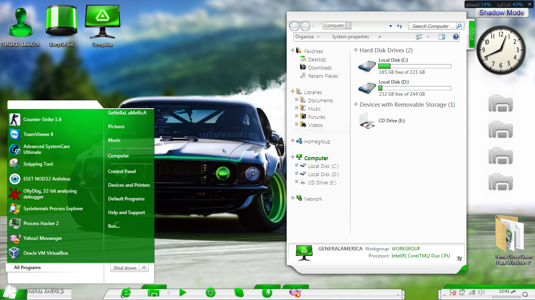The height and width of the screenshot is (300, 535).
Task: Click the volume speaker tray icon
Action: click(x=481, y=292)
